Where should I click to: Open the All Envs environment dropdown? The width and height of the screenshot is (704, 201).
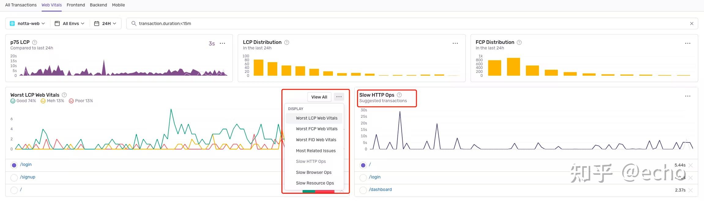pos(69,23)
